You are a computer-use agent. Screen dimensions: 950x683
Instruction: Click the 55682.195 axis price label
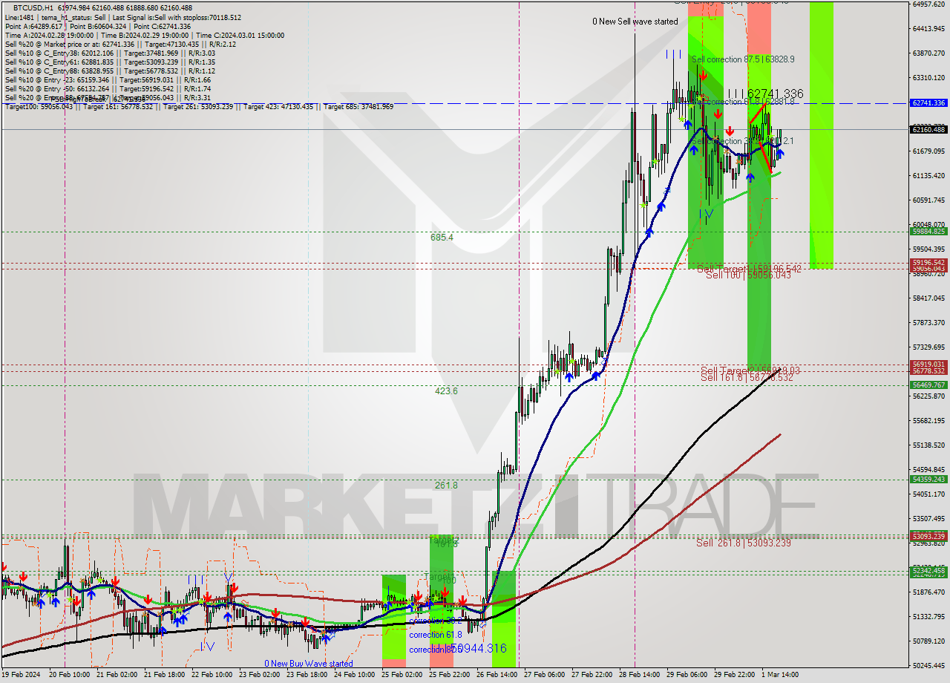(928, 420)
